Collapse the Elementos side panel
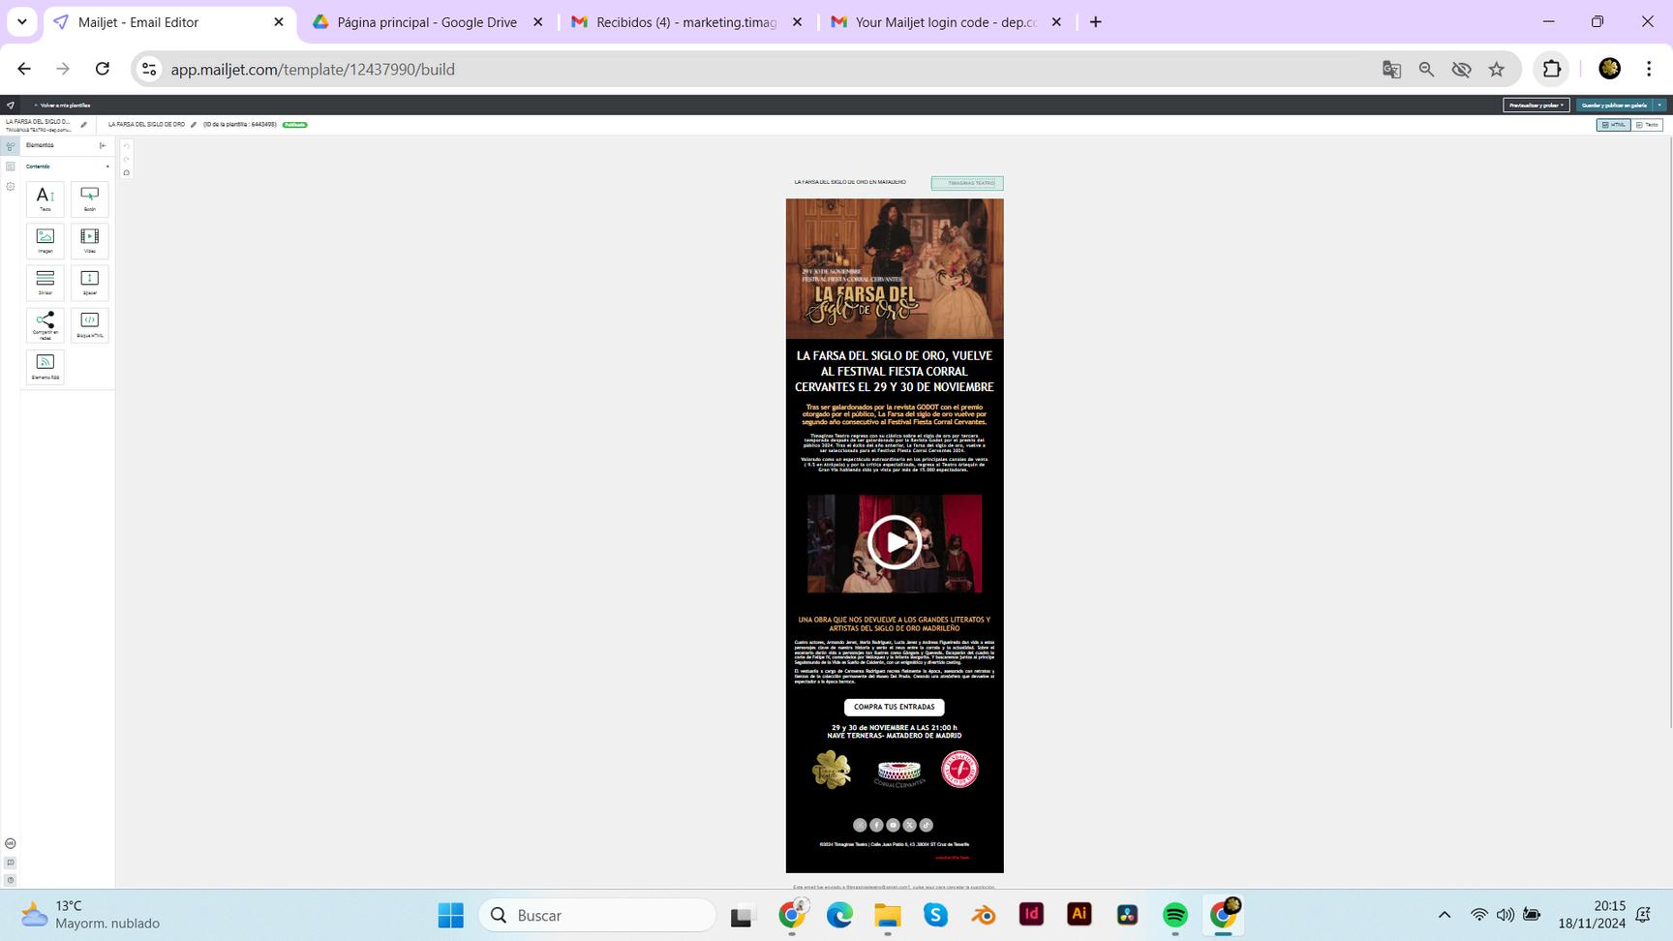The width and height of the screenshot is (1673, 941). tap(103, 145)
